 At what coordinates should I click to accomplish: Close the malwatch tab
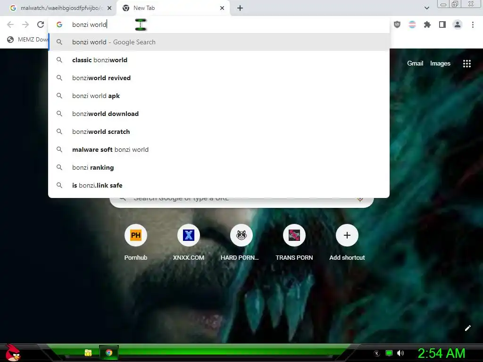[x=109, y=8]
